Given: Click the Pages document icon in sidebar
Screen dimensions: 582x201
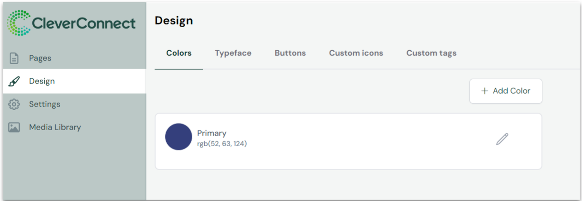Looking at the screenshot, I should tap(14, 59).
